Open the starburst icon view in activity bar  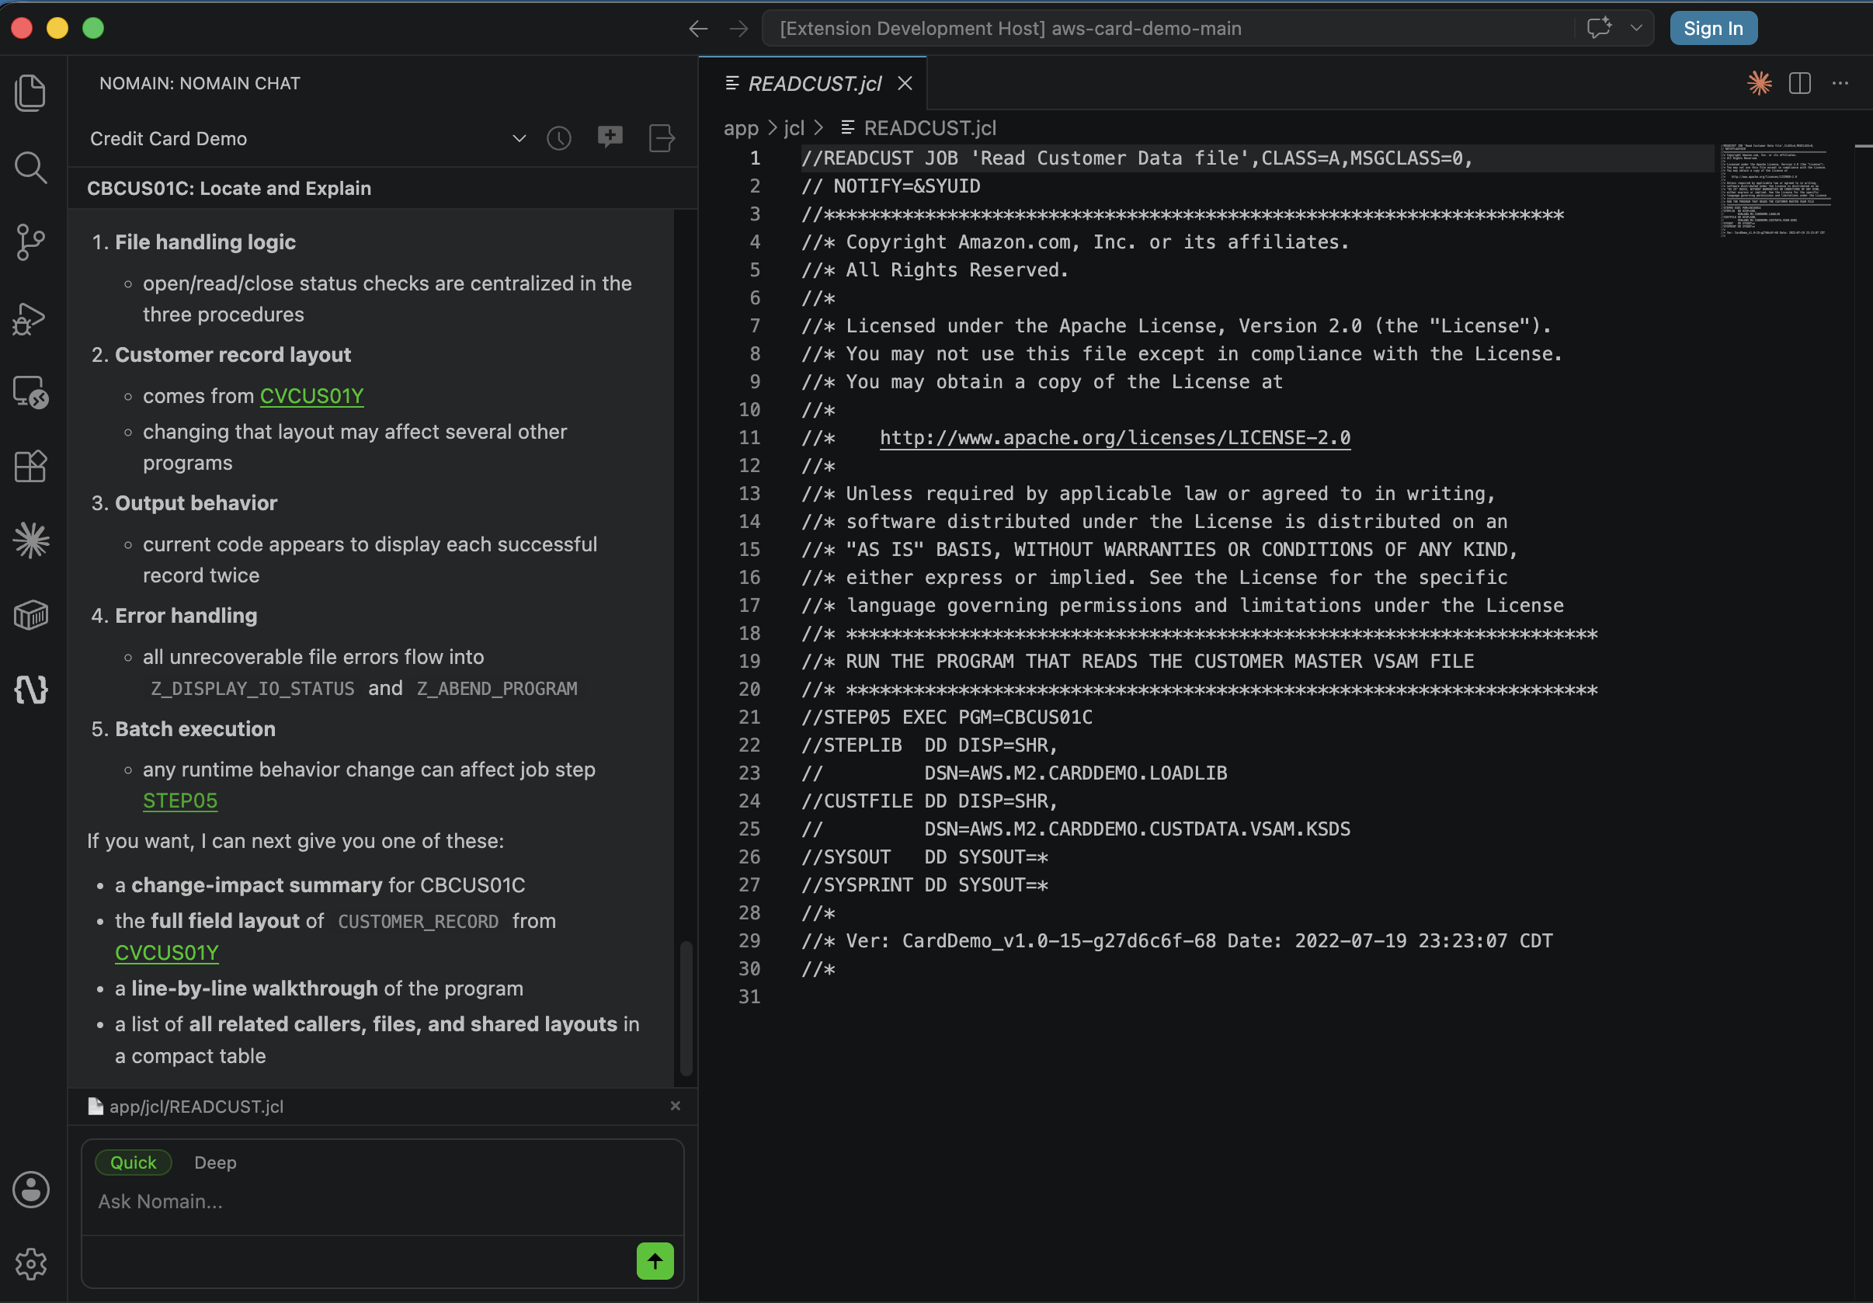click(x=31, y=540)
